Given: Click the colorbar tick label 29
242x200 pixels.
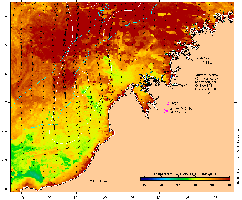Looking at the screenshot, I should [x=212, y=185].
